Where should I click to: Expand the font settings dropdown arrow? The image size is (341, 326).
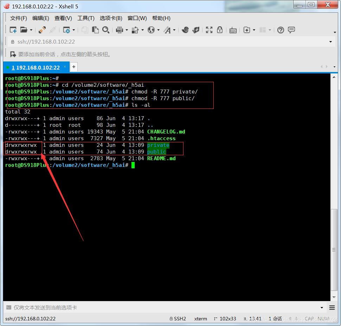point(174,30)
